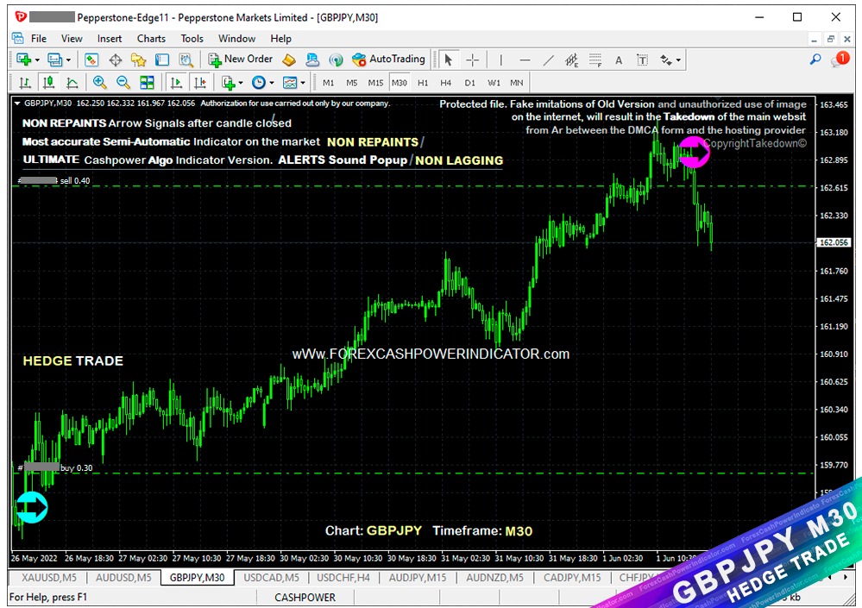The width and height of the screenshot is (862, 608).
Task: Switch to the USDCAD,M5 chart tab
Action: (x=271, y=578)
